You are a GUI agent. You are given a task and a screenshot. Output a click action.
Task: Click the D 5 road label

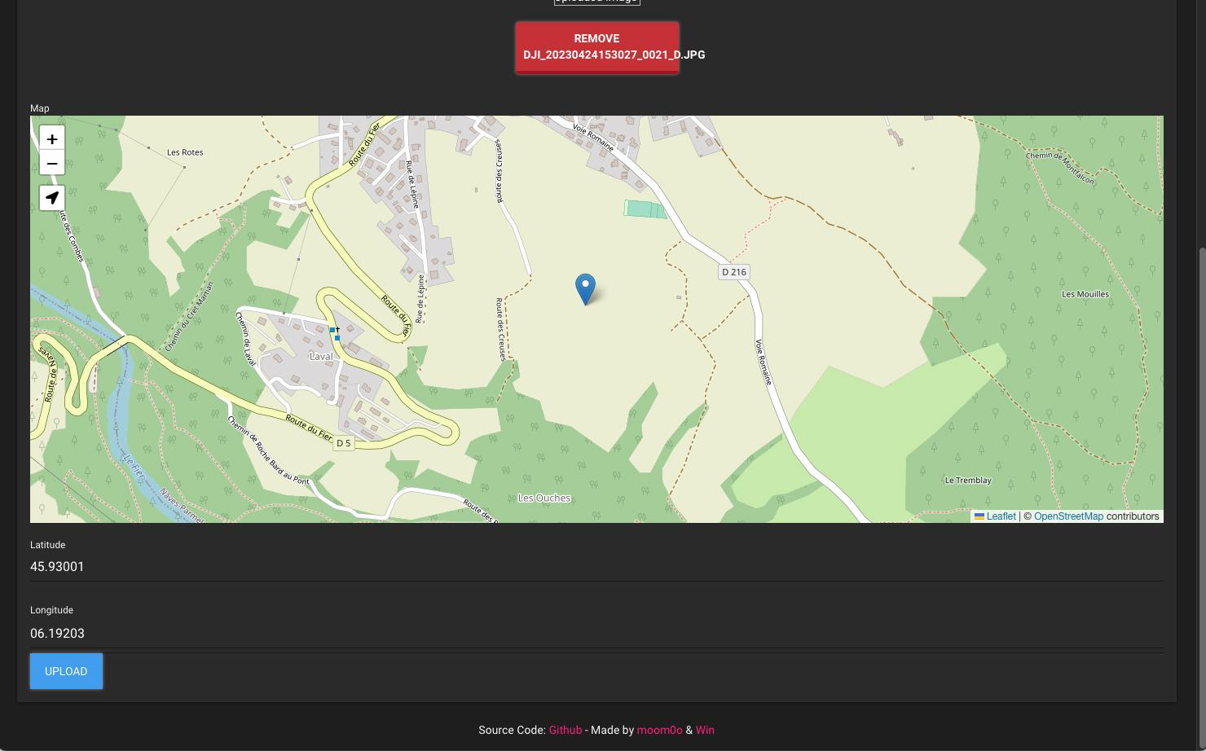click(344, 443)
